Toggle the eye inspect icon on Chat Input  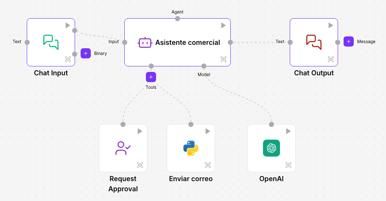tap(68, 59)
